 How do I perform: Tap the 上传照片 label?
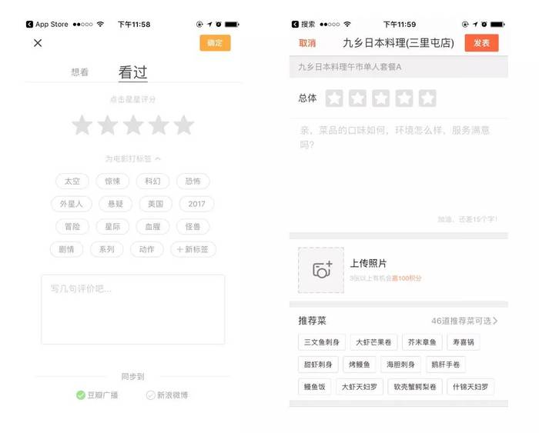pyautogui.click(x=368, y=263)
